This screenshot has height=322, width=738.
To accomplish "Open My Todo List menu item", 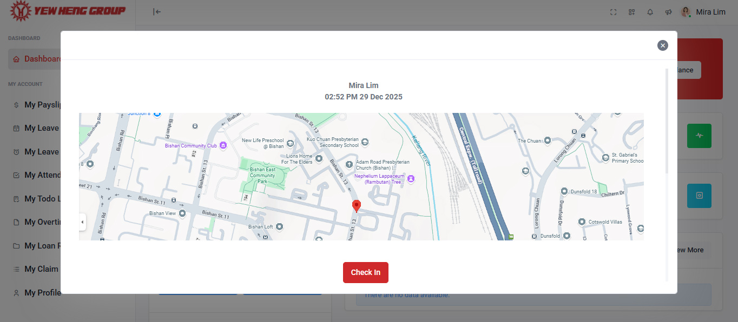I will point(42,199).
